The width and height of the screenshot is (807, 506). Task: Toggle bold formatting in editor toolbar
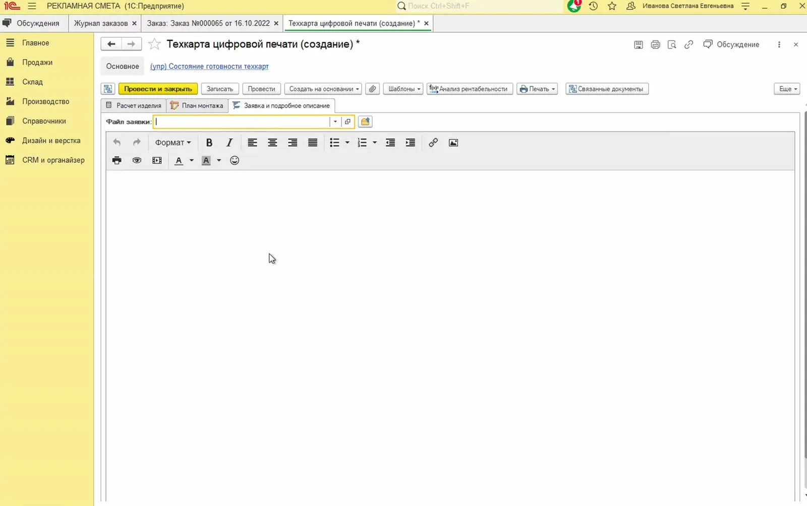click(x=209, y=143)
